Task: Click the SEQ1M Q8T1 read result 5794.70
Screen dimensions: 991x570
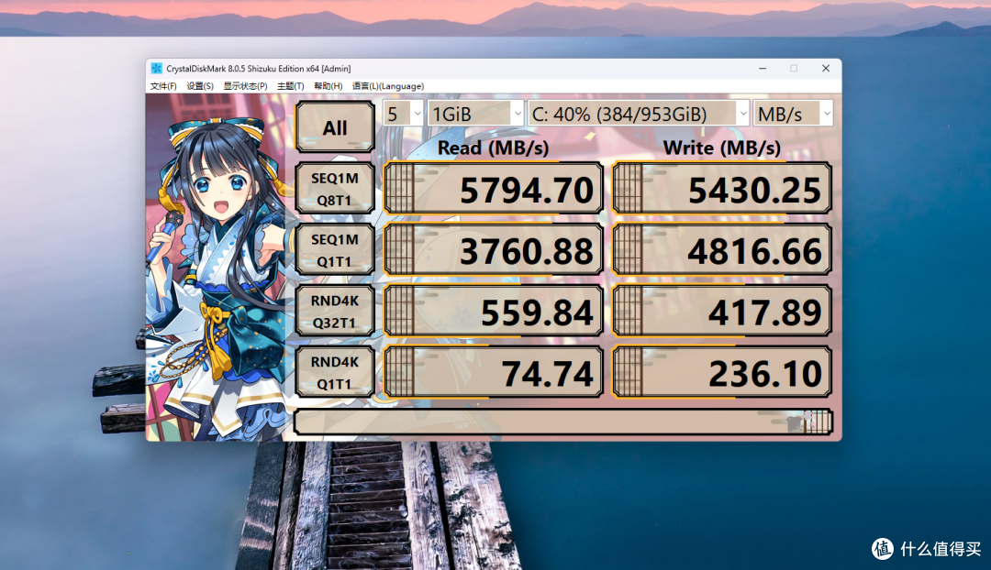Action: point(494,189)
